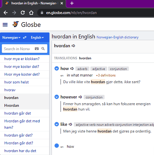Open the virtual keyboard icon in search

point(37,49)
